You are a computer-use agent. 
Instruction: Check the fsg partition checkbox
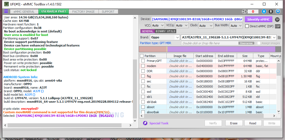143,76
